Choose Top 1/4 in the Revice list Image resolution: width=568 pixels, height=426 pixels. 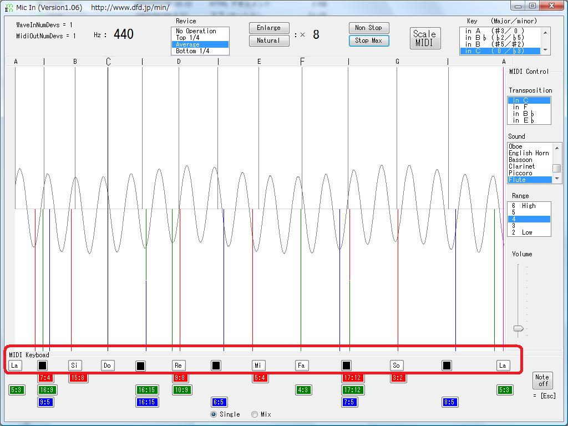click(x=200, y=38)
